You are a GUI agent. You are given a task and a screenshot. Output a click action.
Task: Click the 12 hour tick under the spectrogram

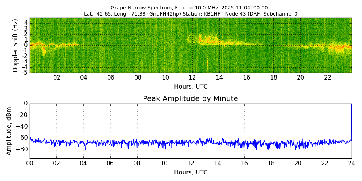192,77
